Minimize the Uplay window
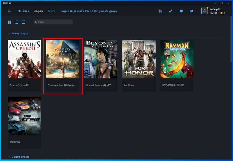The height and width of the screenshot is (161, 233). pos(215,3)
